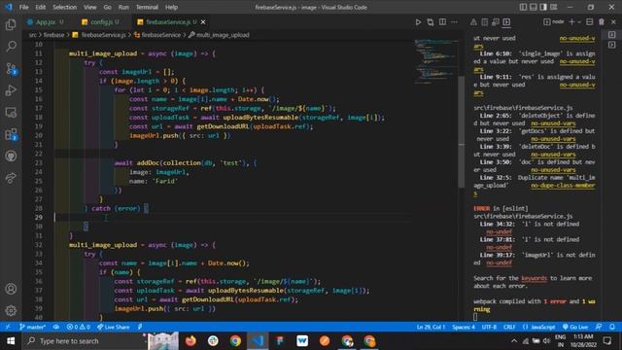Open the Live Share view in activity bar
Image resolution: width=622 pixels, height=350 pixels.
[11, 178]
